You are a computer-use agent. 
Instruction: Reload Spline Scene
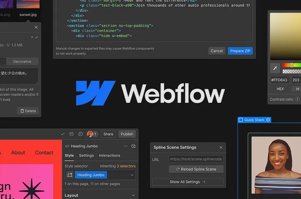[x=196, y=169]
